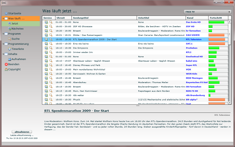The image size is (235, 147).
Task: Open the Aufnahmen entry
Action: 18,59
